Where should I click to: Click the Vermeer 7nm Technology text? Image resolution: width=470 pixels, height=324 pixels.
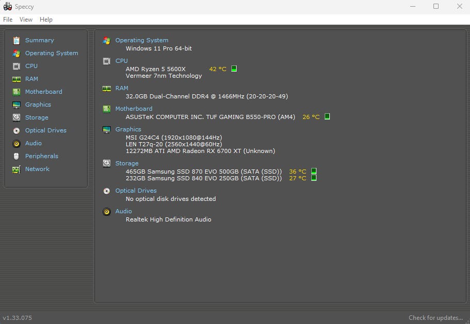(164, 76)
